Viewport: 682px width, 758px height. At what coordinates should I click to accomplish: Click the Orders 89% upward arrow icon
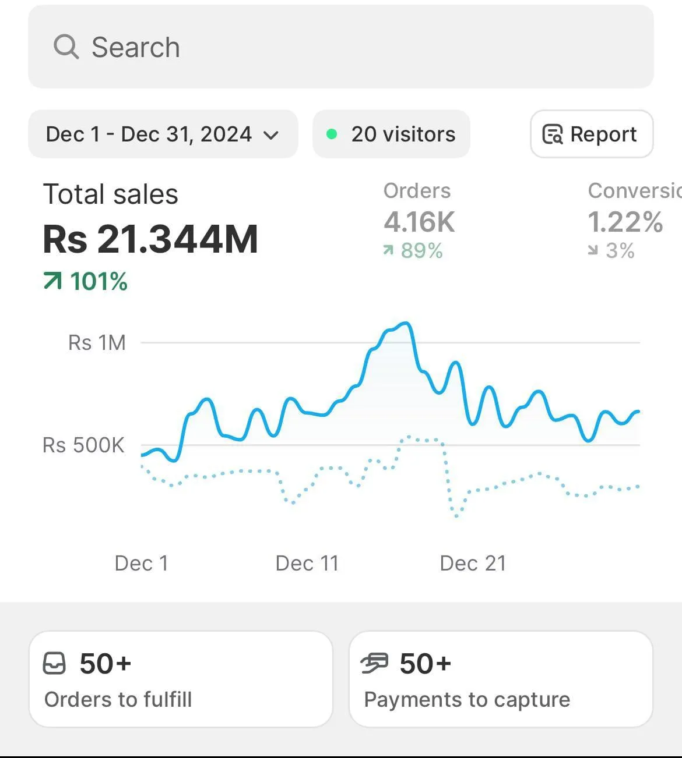[x=388, y=250]
